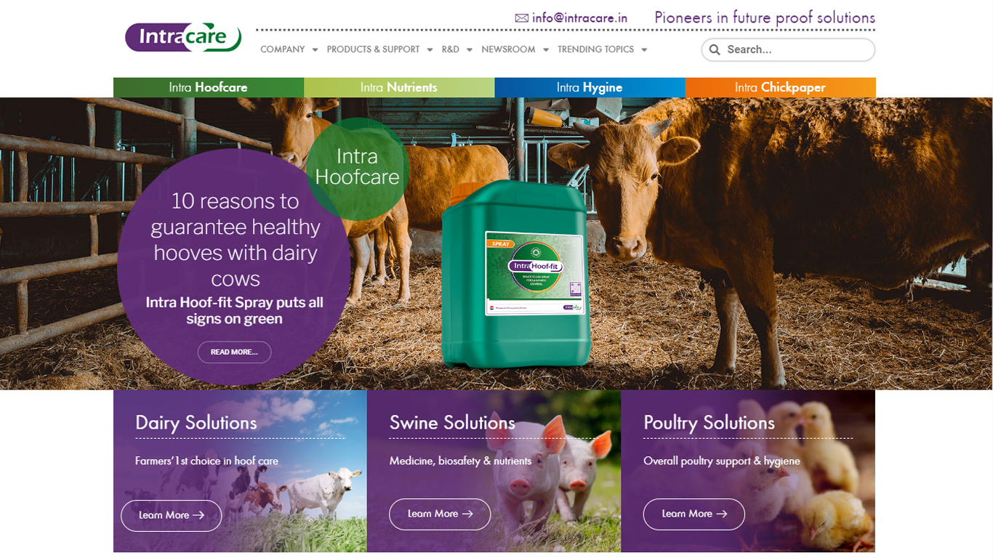Expand the COMPANY dropdown arrow
Image resolution: width=993 pixels, height=558 pixels.
(x=315, y=50)
